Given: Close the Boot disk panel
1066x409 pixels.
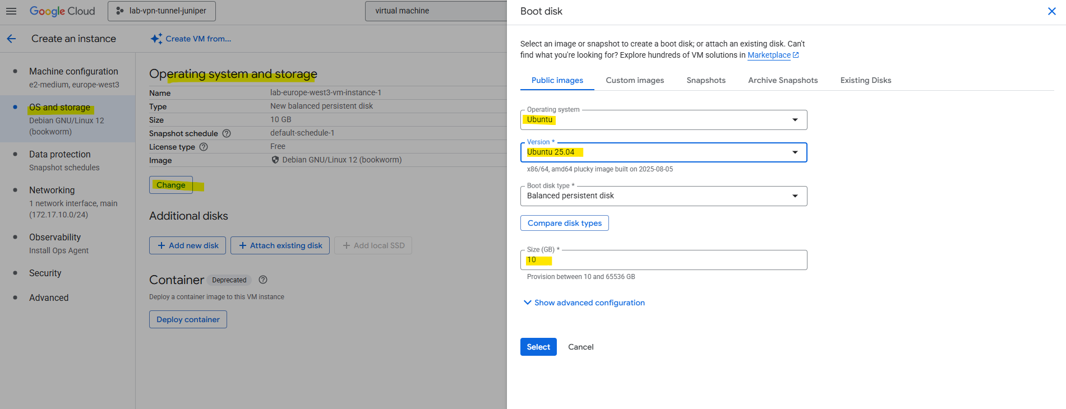Looking at the screenshot, I should coord(1052,11).
